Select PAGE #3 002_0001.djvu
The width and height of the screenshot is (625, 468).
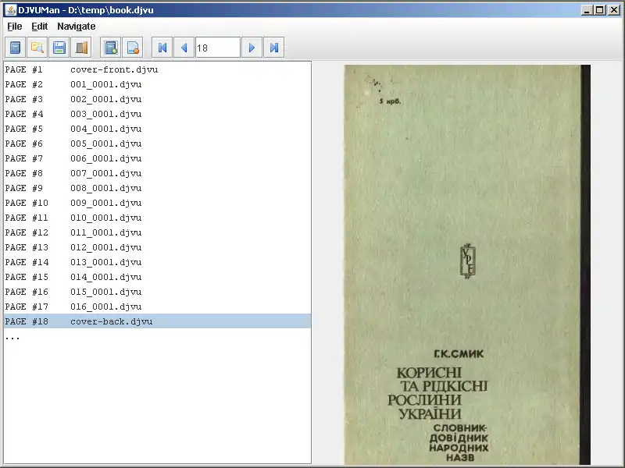click(x=158, y=99)
